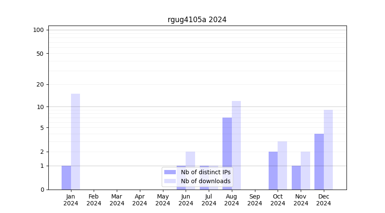Select the October distinct IPs bar
Screen dimensions: 385x213
[273, 170]
